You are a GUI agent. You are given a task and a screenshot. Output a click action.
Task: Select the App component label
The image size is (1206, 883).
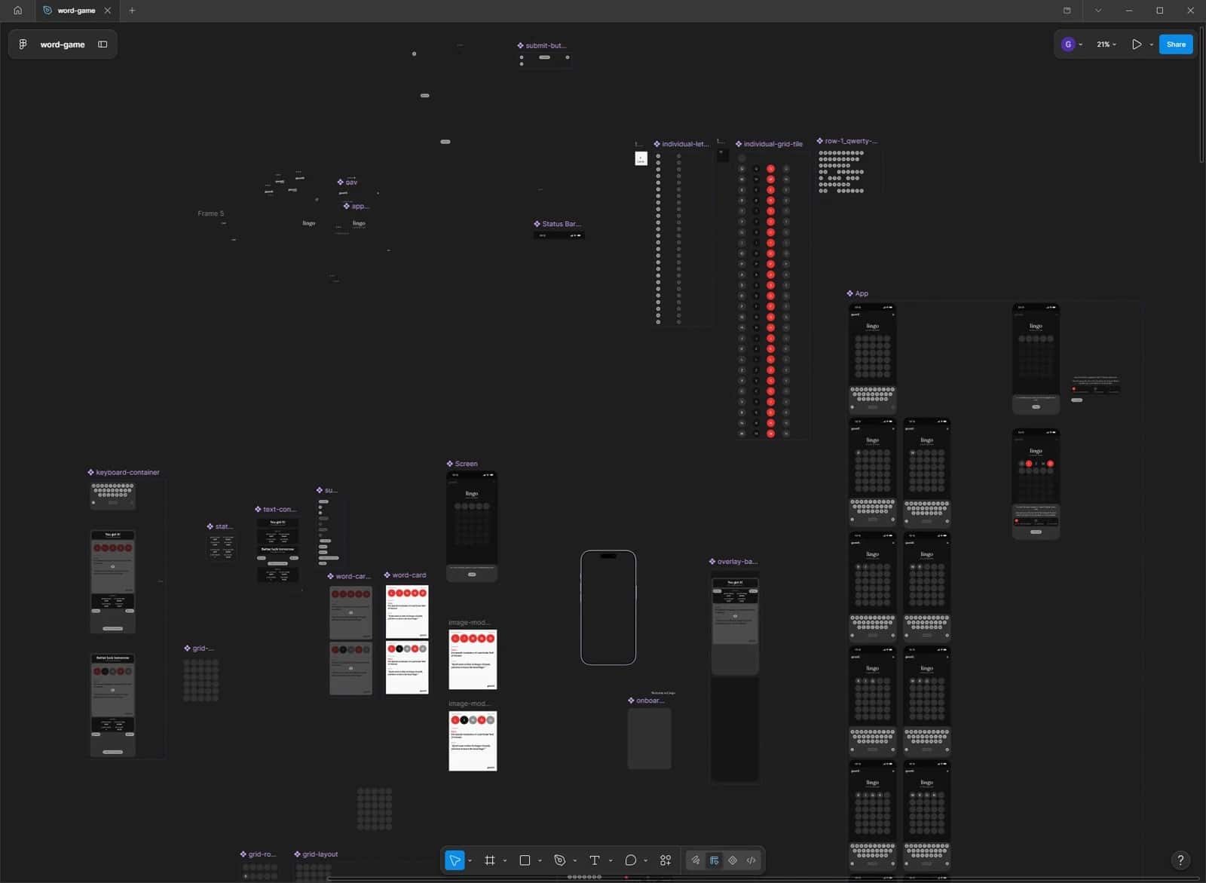click(858, 293)
